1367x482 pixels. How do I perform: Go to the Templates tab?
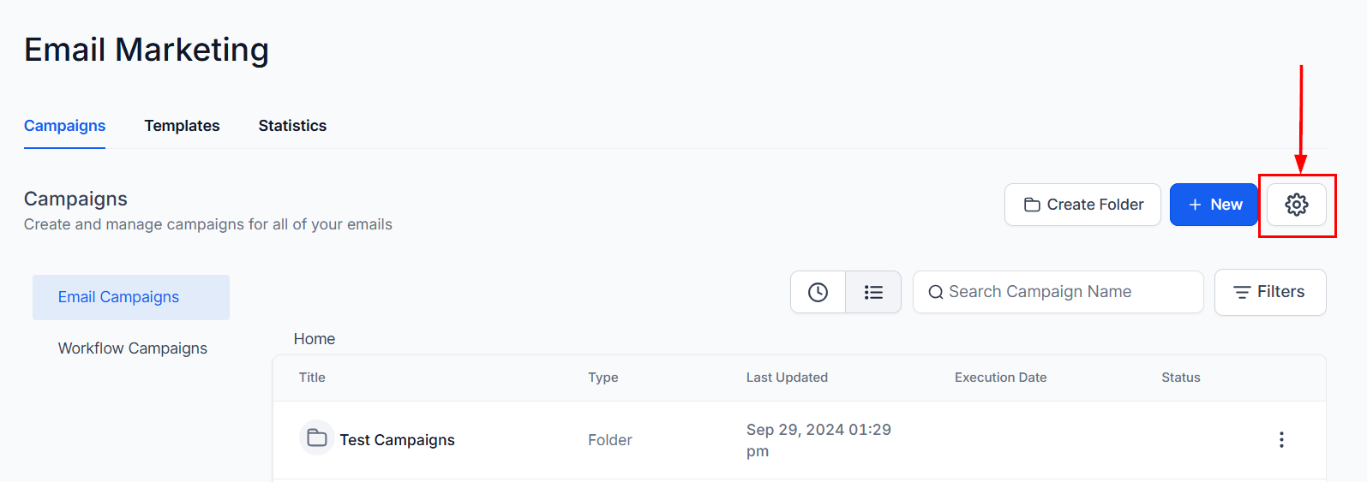tap(182, 126)
